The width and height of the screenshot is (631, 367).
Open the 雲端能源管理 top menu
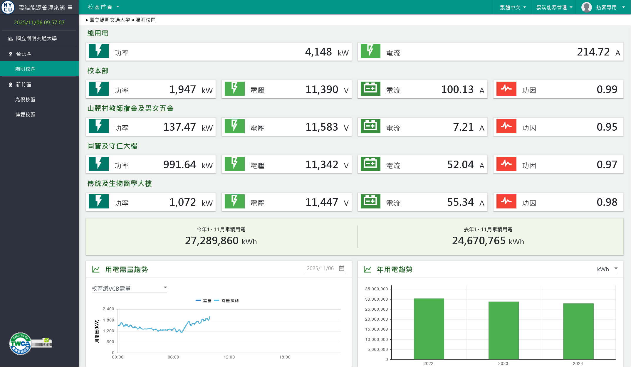point(554,7)
